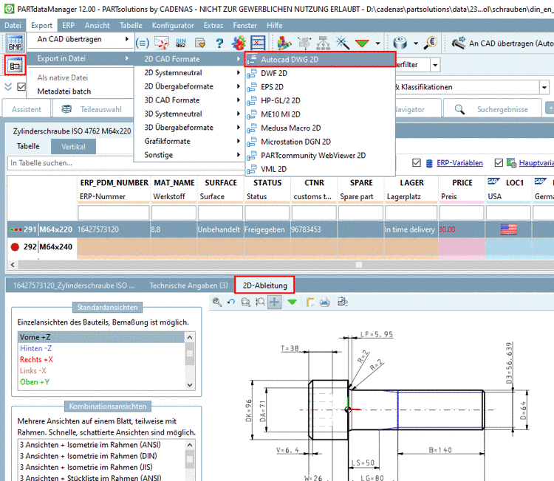This screenshot has width=554, height=481.
Task: Click An CAD übertragen toolbar button
Action: click(502, 44)
